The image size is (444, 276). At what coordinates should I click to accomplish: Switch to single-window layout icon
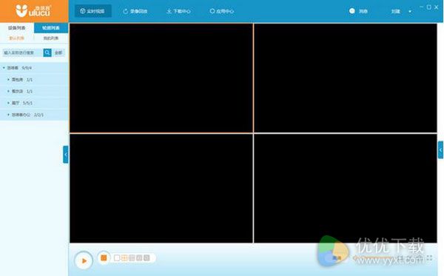[117, 258]
